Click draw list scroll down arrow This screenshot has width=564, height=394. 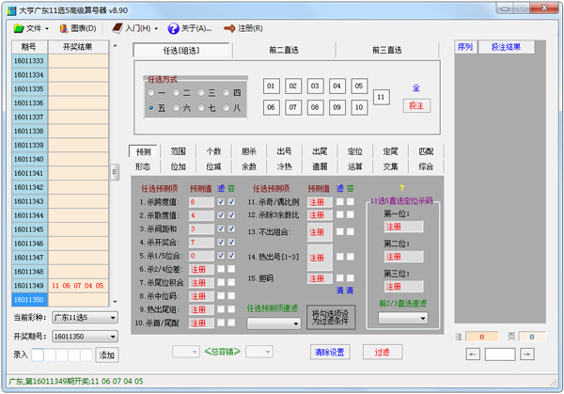(x=115, y=302)
